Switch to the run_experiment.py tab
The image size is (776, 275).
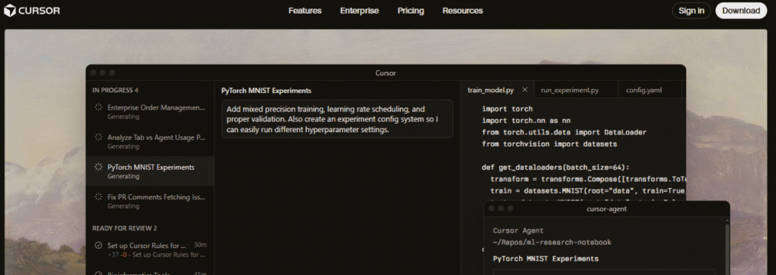coord(570,91)
